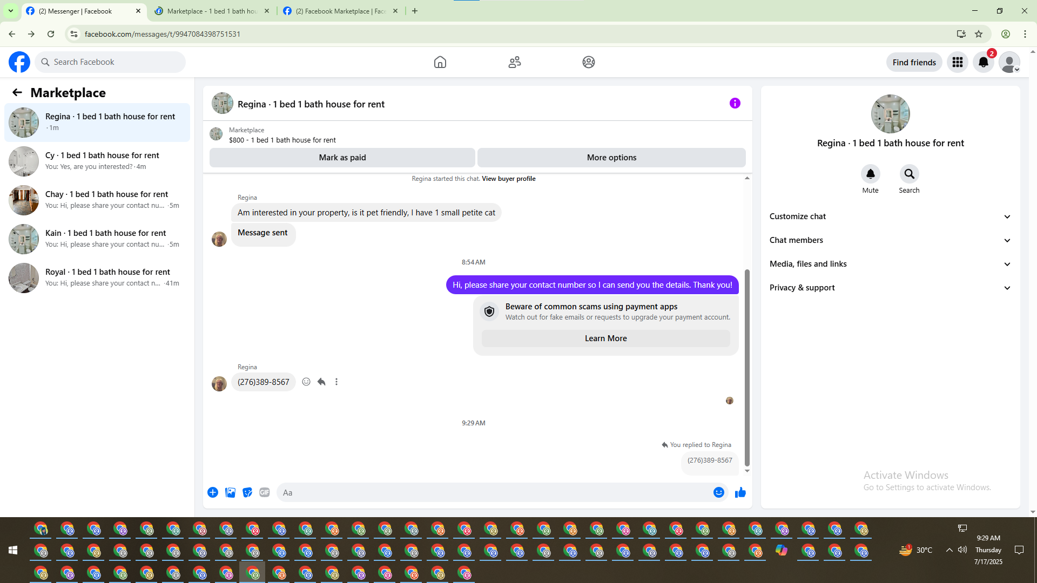The image size is (1037, 583).
Task: Send a thumbs up like
Action: tap(740, 492)
